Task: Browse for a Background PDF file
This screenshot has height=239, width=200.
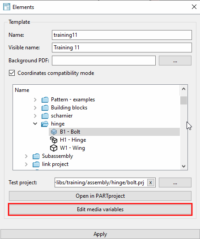Action: pos(175,61)
